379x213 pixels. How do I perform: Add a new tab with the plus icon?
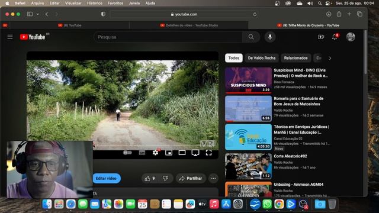pyautogui.click(x=349, y=14)
